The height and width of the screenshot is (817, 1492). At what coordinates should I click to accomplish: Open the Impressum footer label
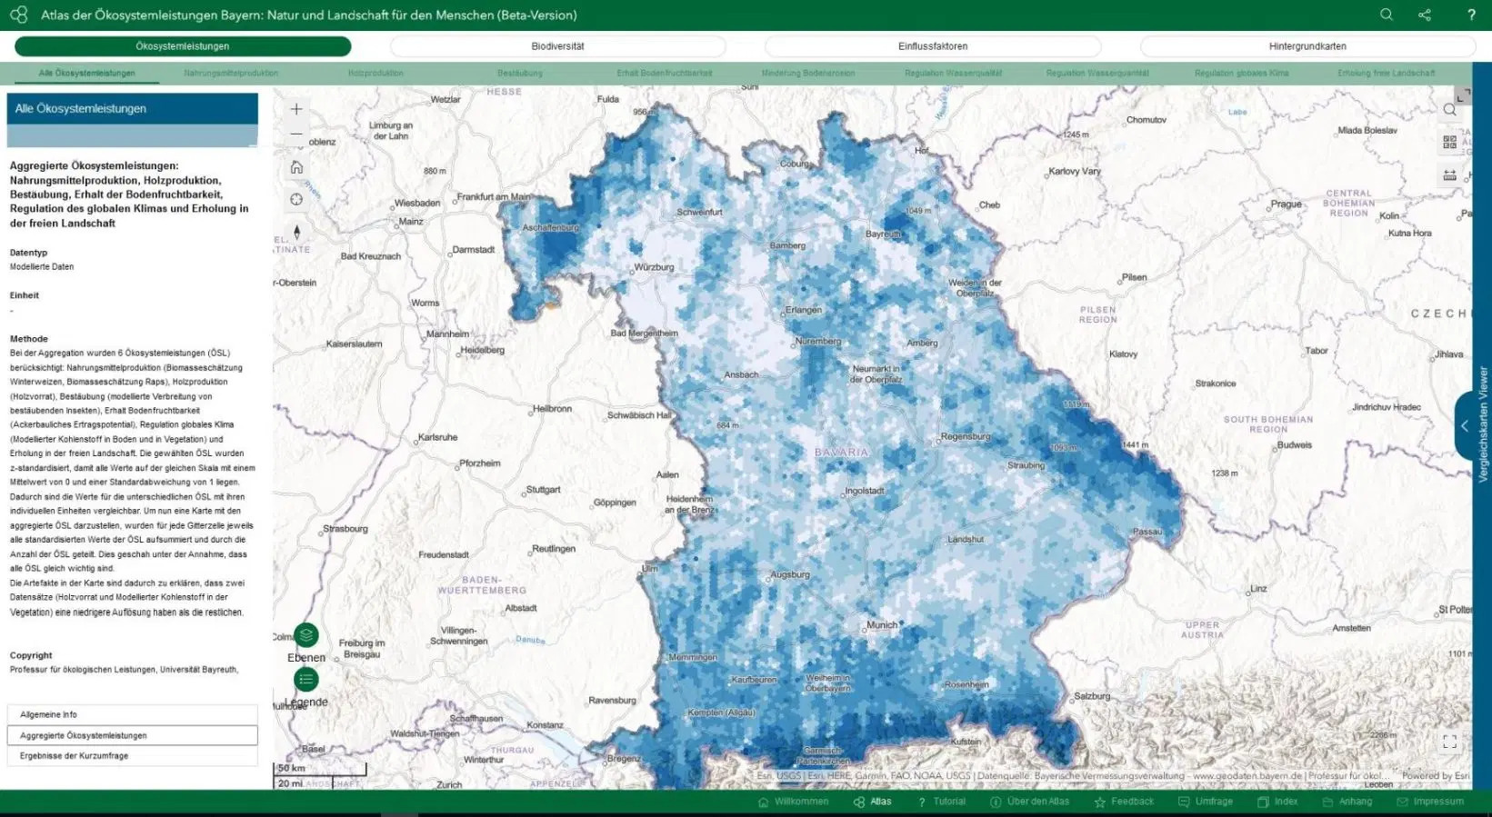[1438, 802]
